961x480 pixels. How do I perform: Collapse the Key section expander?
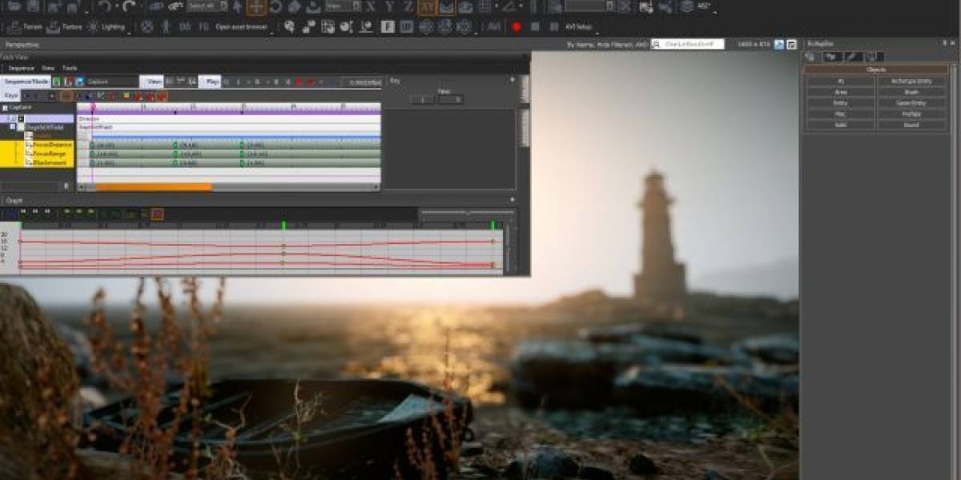coord(512,80)
